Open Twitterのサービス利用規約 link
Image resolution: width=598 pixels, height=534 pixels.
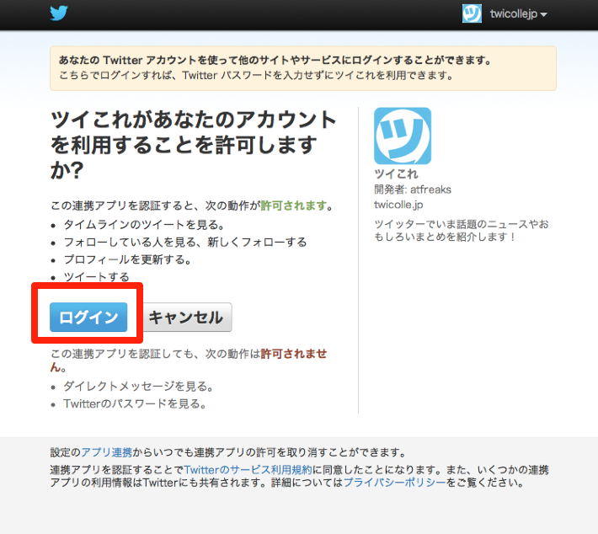point(248,469)
